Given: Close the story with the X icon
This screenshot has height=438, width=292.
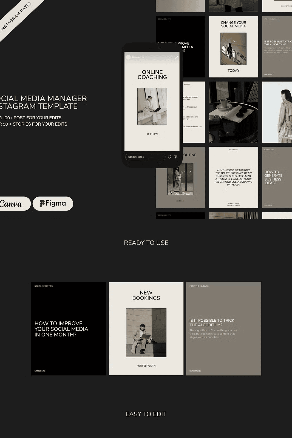Looking at the screenshot, I should (177, 57).
